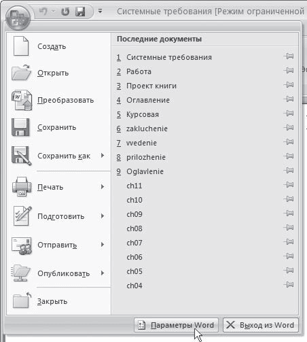Select Преобразовать from the Office menu
Viewport: 307px width, 342px height.
[59, 100]
